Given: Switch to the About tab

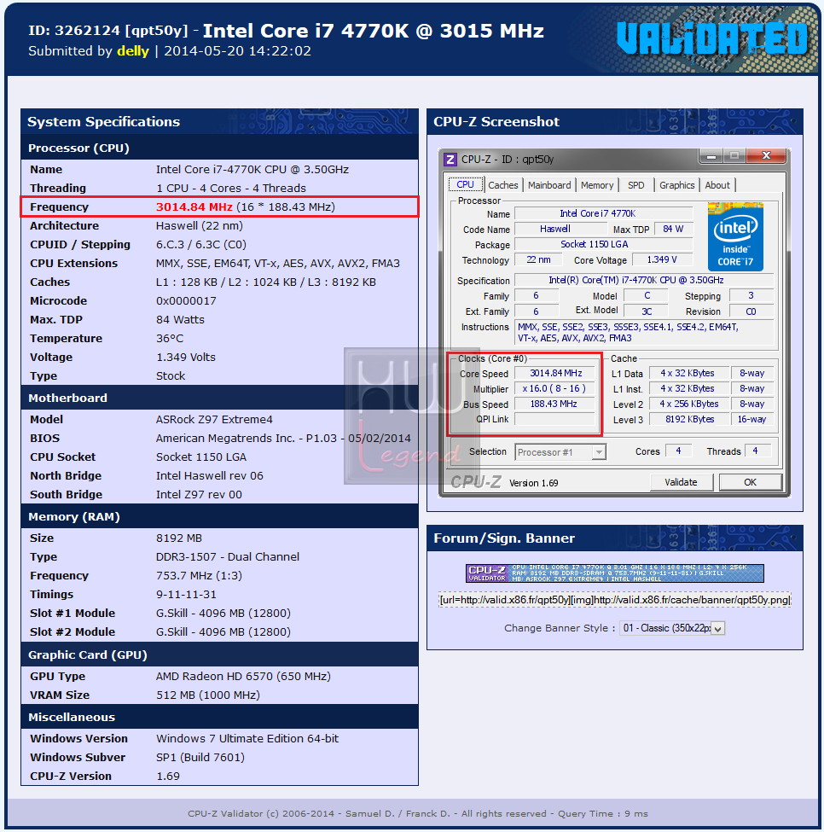Looking at the screenshot, I should (717, 185).
